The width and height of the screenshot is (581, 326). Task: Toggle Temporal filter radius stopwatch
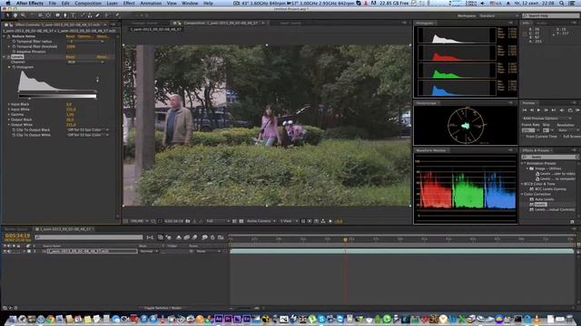tap(15, 42)
